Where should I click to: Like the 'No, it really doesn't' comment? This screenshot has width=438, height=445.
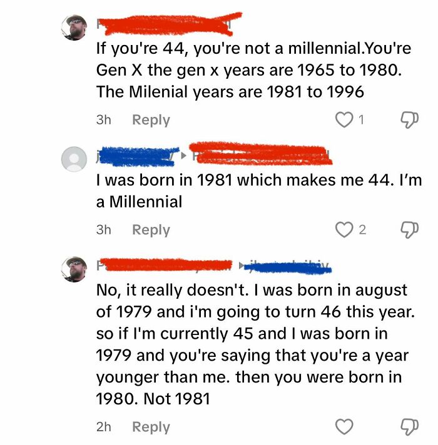click(x=345, y=427)
